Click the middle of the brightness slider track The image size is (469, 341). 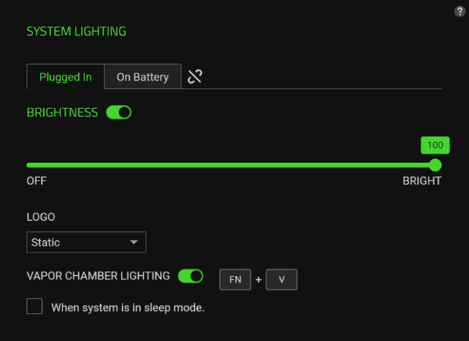click(x=231, y=165)
